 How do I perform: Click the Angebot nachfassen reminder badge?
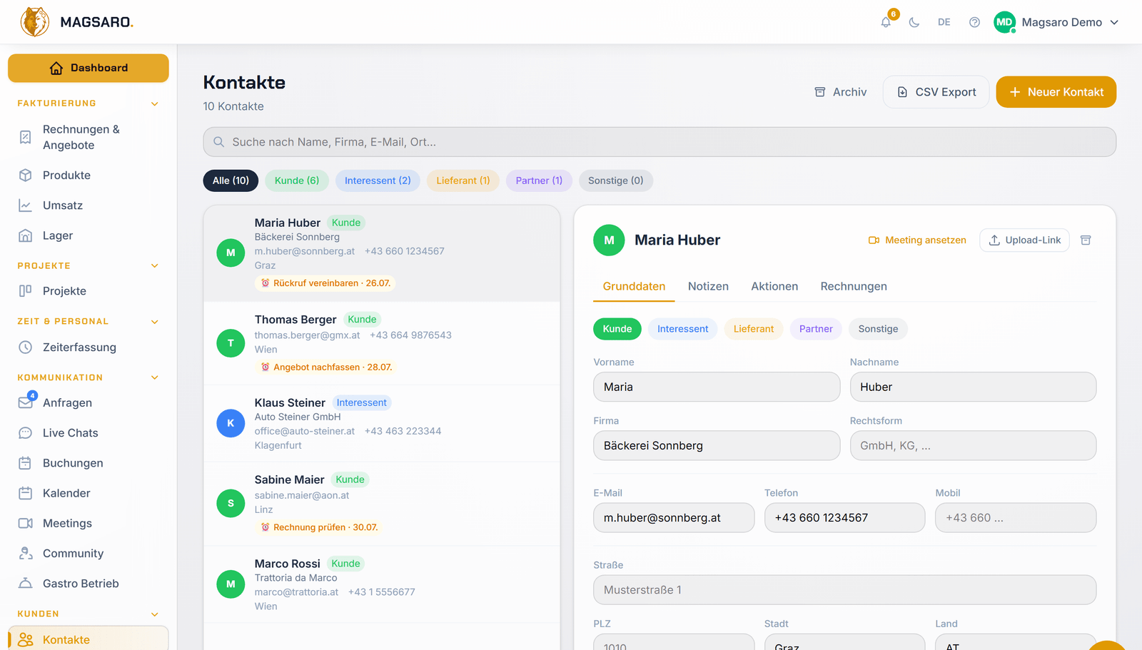coord(325,367)
